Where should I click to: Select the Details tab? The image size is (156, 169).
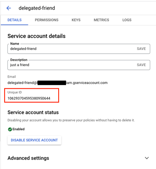[14, 20]
